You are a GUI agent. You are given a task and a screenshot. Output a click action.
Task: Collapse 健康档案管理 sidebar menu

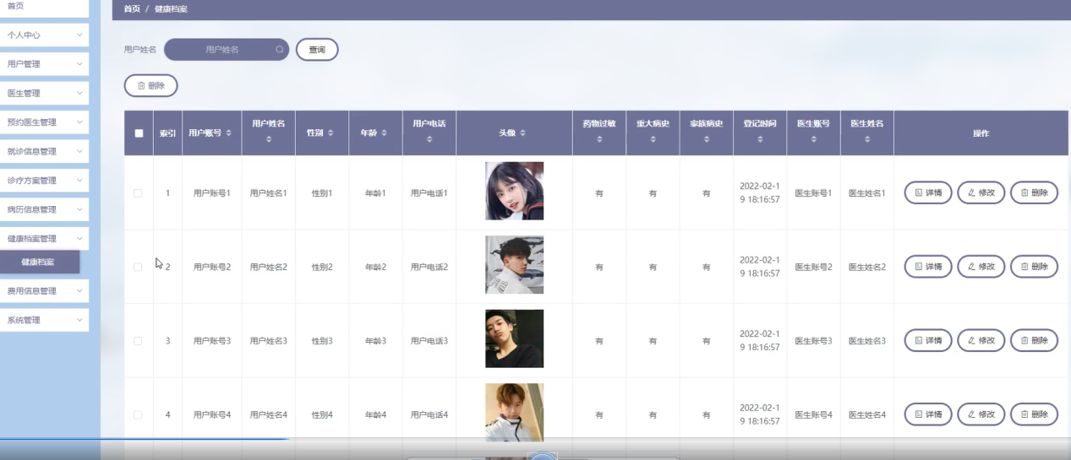(x=44, y=239)
